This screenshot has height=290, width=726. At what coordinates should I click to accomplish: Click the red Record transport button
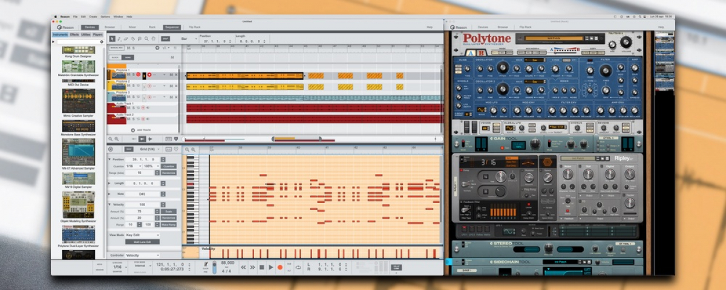coord(280,268)
